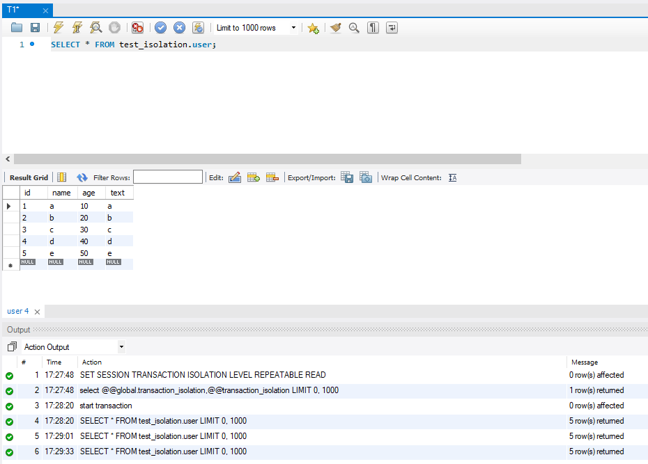Select the 'start transaction' log row

tap(325, 406)
